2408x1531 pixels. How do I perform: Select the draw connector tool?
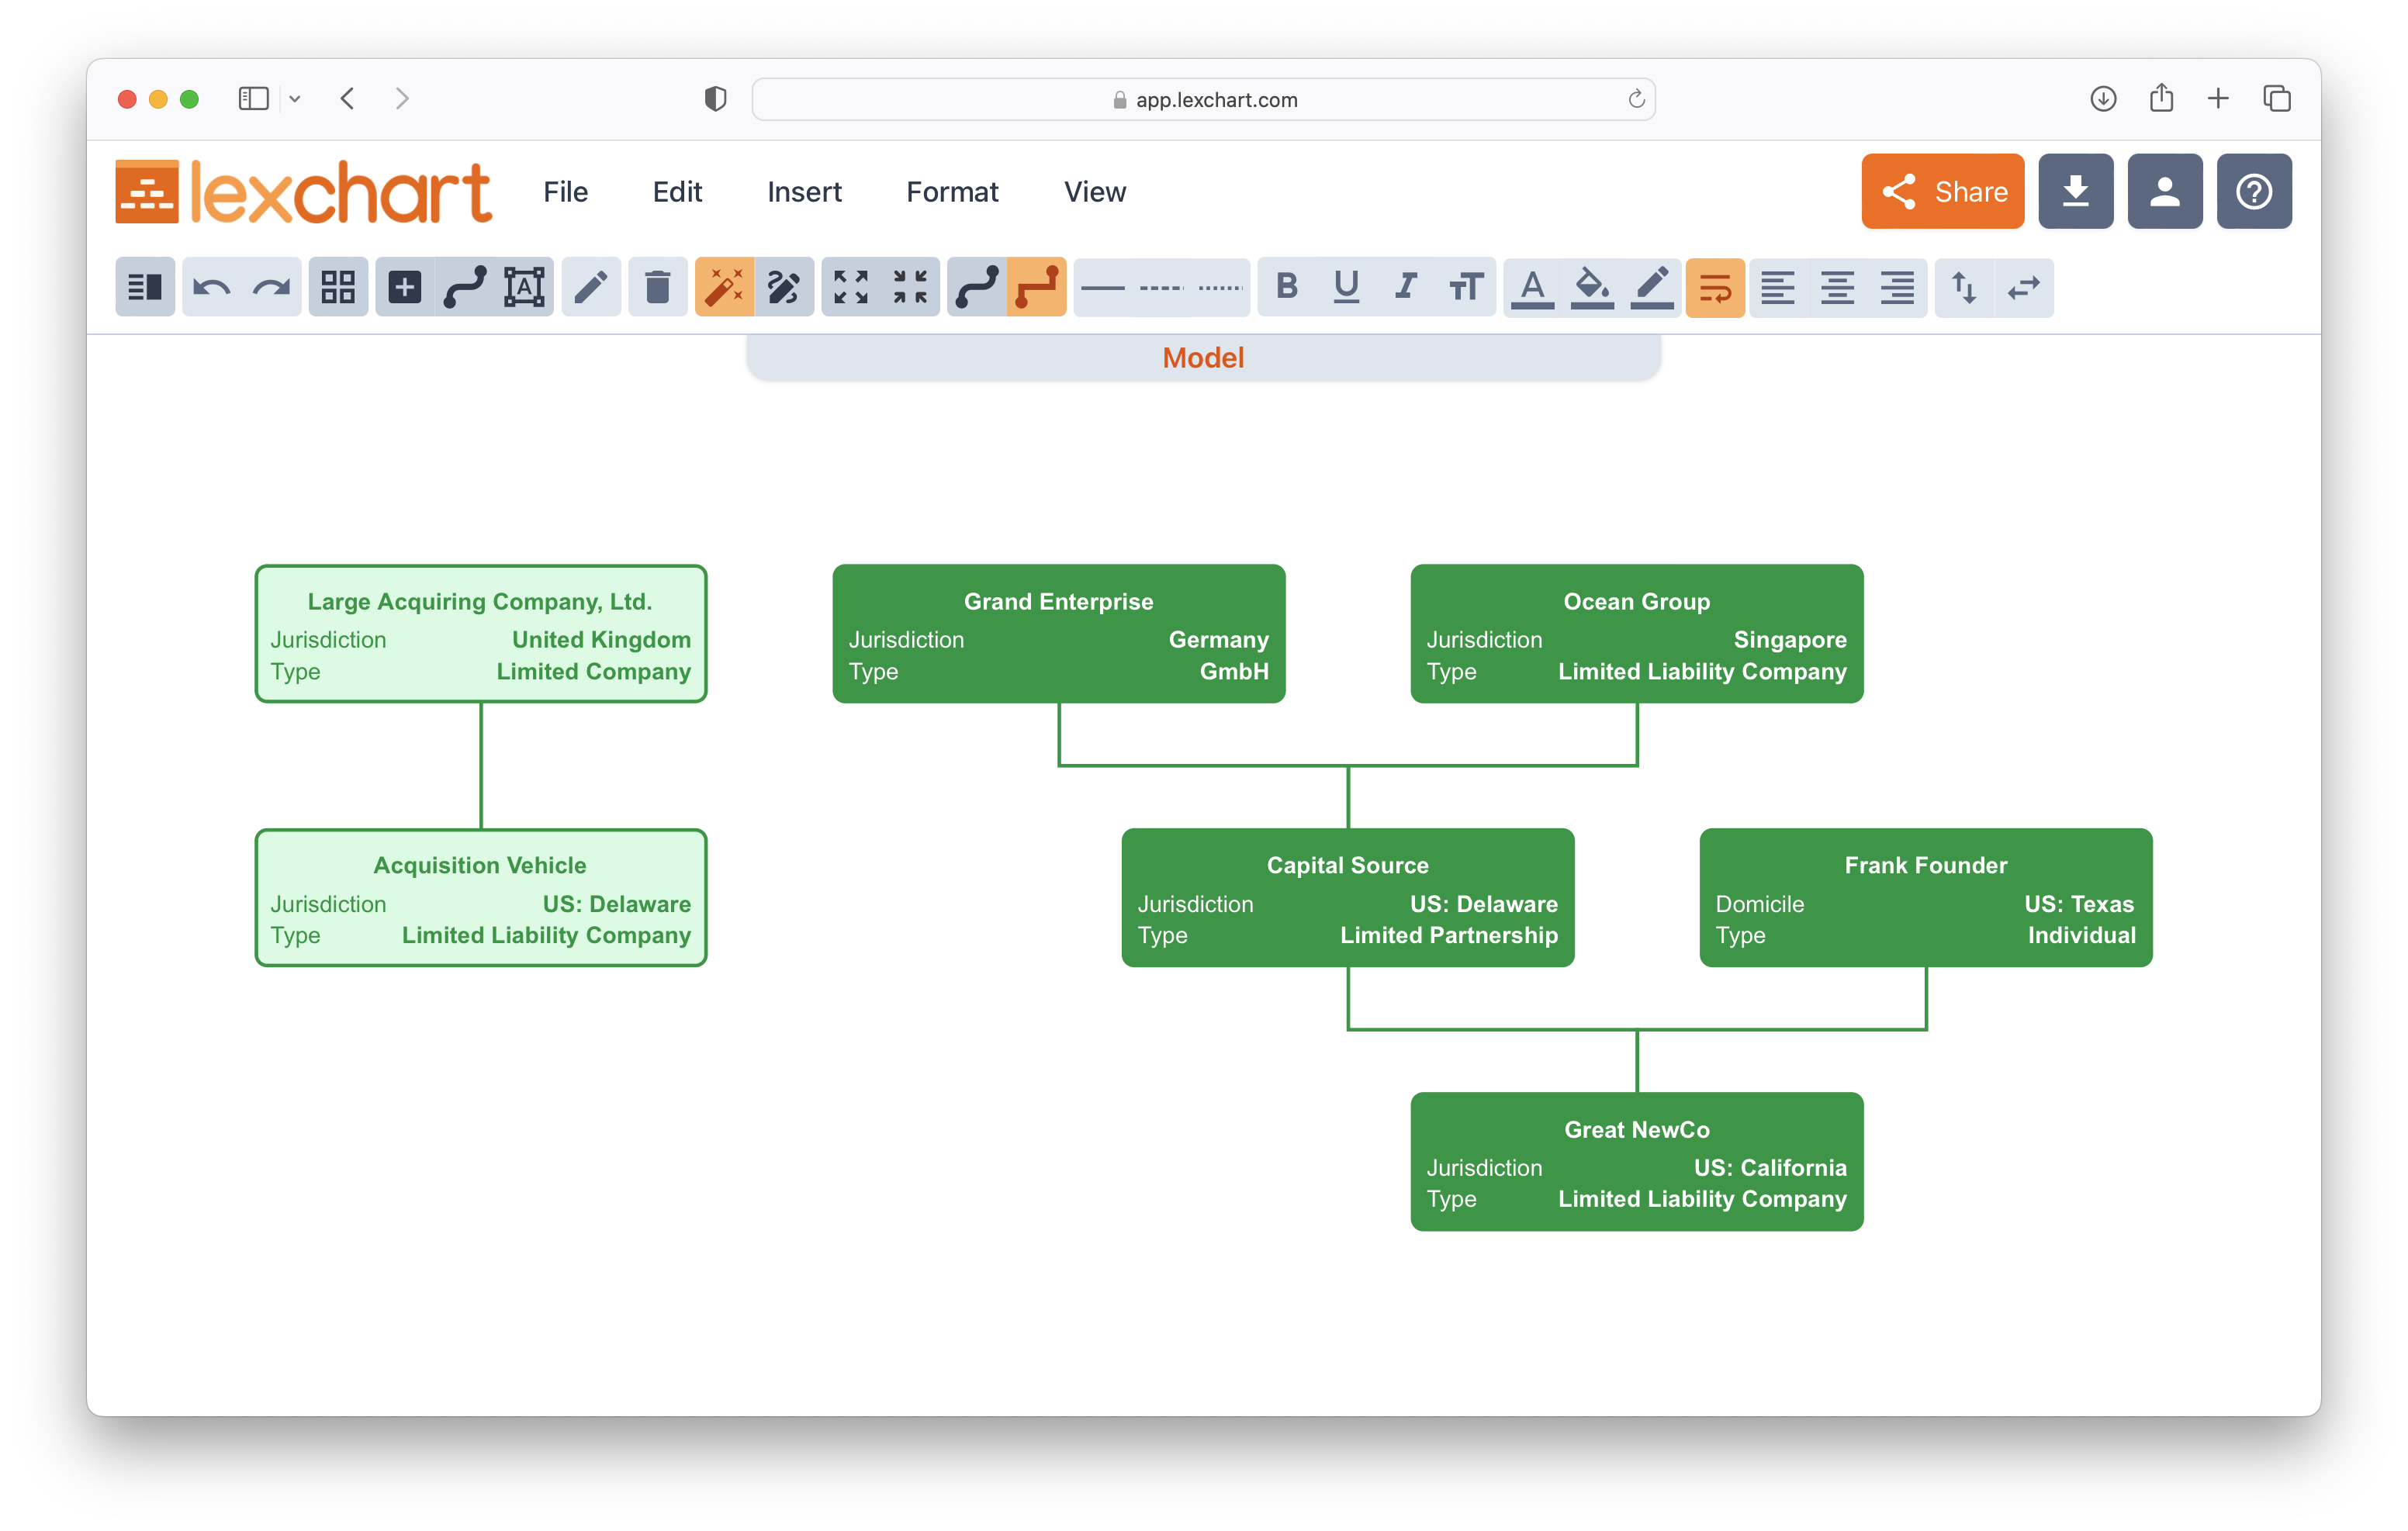465,288
